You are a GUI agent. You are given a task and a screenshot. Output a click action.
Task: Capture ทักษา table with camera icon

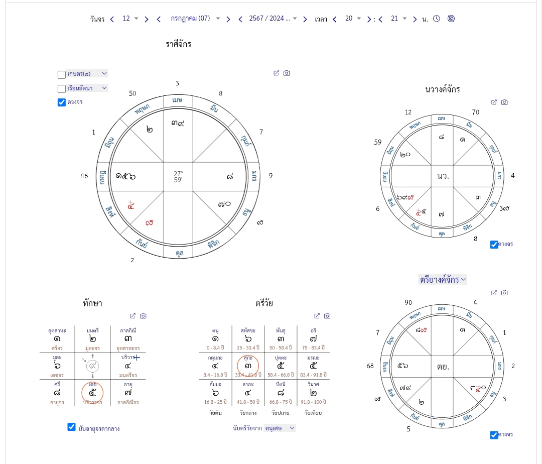tap(143, 316)
